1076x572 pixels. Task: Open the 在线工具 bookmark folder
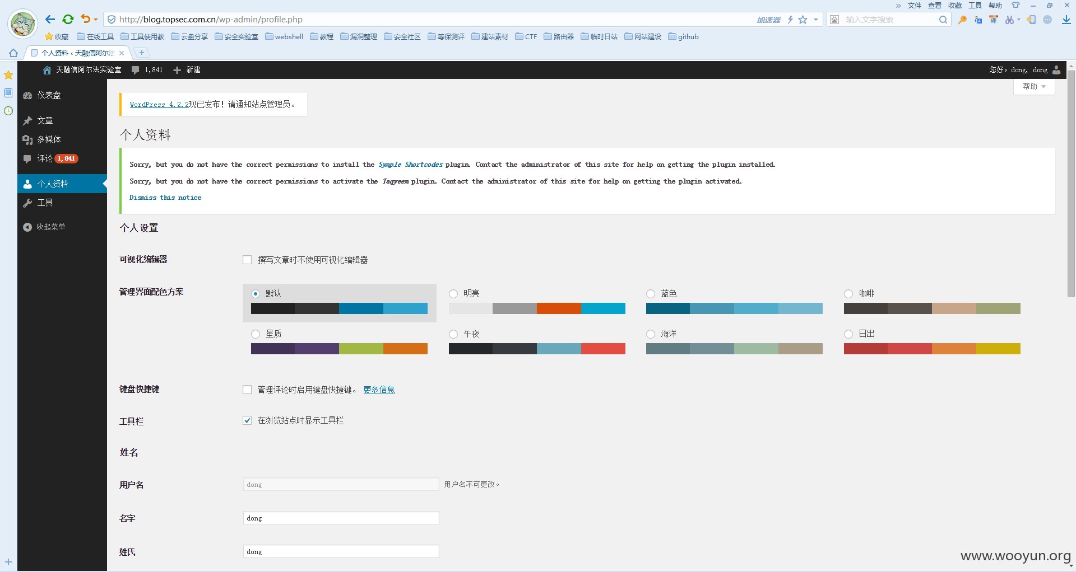pos(95,36)
